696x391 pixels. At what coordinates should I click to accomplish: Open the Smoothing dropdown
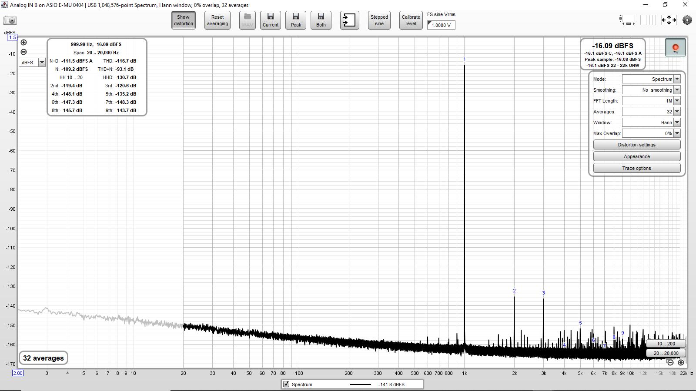pos(651,90)
